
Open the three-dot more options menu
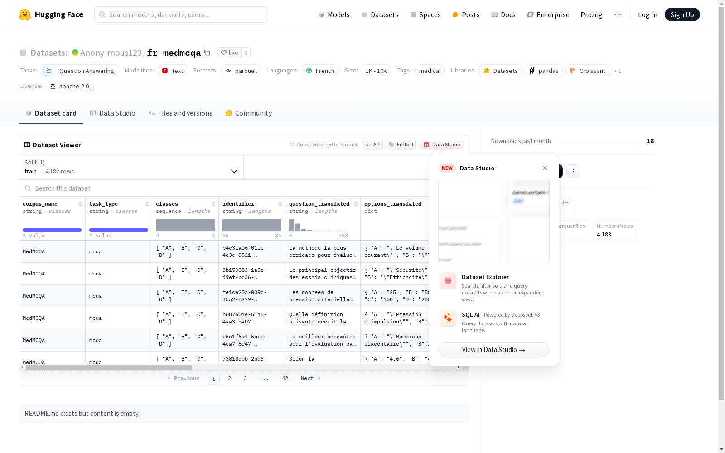tap(573, 171)
